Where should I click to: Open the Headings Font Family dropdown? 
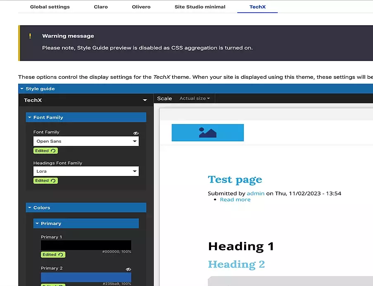click(x=135, y=171)
